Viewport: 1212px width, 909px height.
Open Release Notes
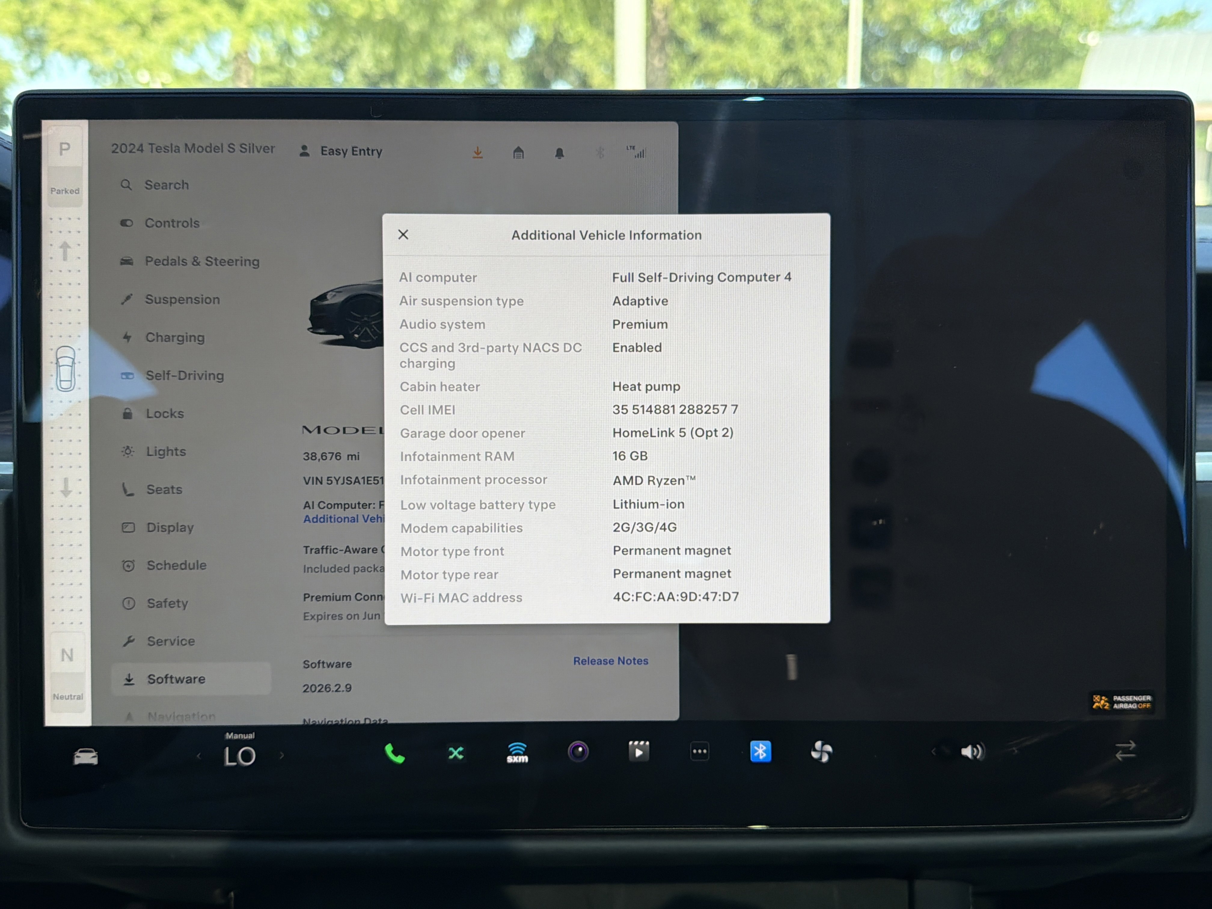coord(611,661)
